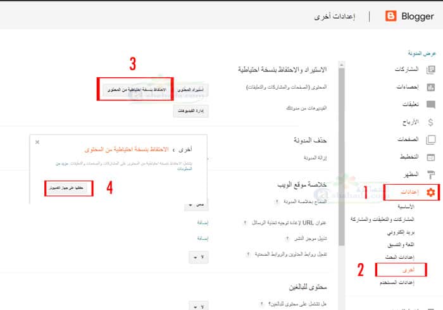The height and width of the screenshot is (310, 443).
Task: Close the backup content dialog
Action: pyautogui.click(x=37, y=142)
